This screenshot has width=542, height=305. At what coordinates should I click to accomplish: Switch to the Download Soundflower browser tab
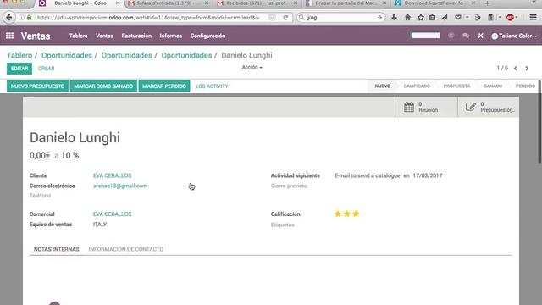(x=434, y=3)
